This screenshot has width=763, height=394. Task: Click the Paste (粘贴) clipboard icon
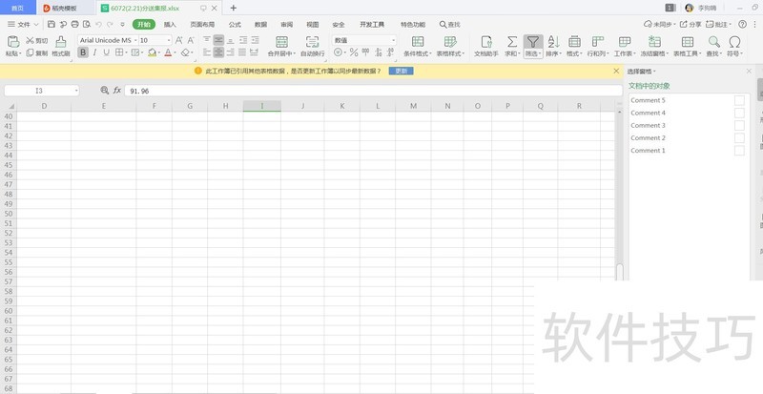[13, 42]
